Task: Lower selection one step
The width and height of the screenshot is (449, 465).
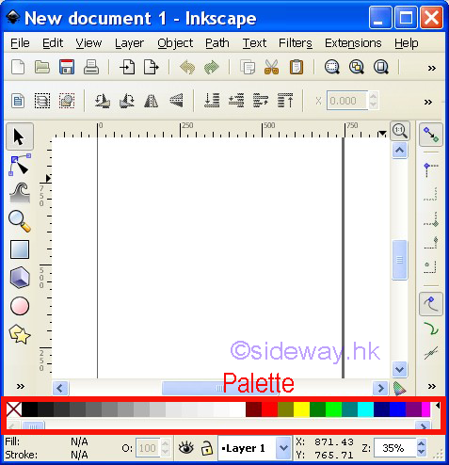Action: (236, 101)
